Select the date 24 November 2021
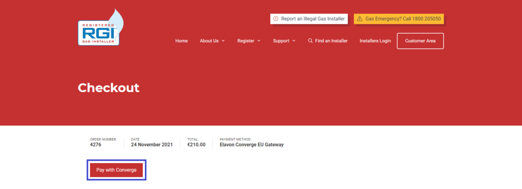 tap(152, 145)
